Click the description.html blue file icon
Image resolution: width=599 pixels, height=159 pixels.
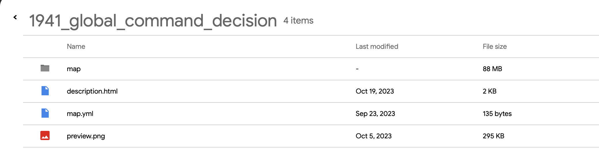(45, 91)
